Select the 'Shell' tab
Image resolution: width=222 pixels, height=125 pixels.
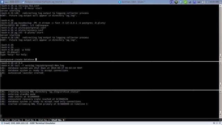click(7, 120)
